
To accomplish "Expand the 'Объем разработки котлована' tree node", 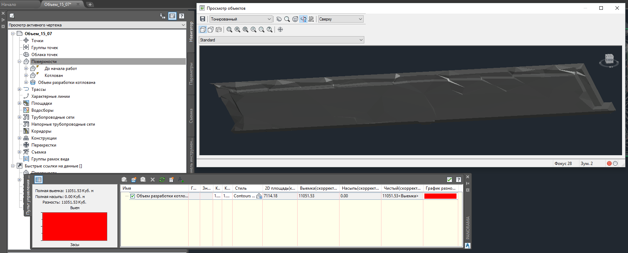I will click(x=26, y=82).
